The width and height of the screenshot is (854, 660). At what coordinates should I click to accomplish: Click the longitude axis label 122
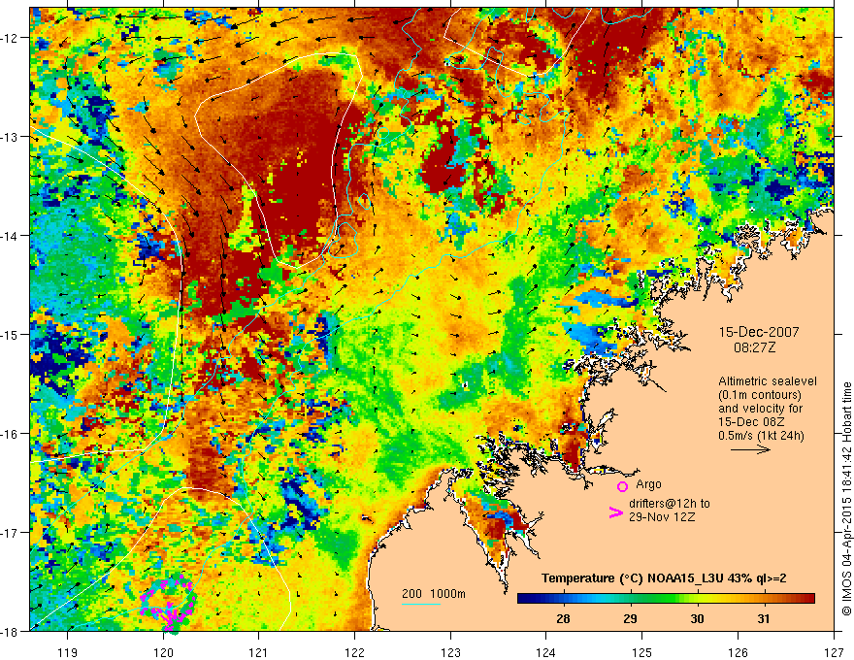pyautogui.click(x=354, y=652)
